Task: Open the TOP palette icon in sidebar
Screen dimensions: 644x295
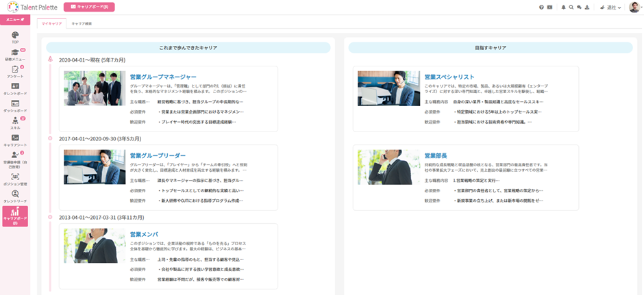Action: coord(14,35)
